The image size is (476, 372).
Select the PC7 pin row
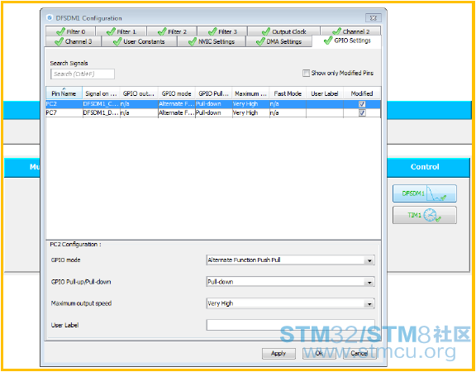tap(213, 112)
